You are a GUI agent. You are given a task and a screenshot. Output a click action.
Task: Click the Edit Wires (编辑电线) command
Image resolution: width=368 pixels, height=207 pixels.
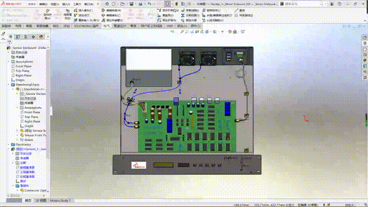[112, 10]
